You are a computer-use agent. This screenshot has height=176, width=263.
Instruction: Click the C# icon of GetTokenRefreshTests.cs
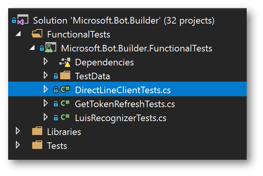click(65, 104)
